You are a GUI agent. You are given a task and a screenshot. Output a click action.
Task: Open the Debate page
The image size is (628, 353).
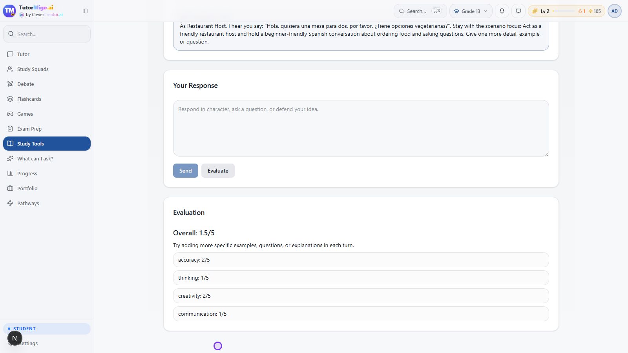click(x=47, y=84)
